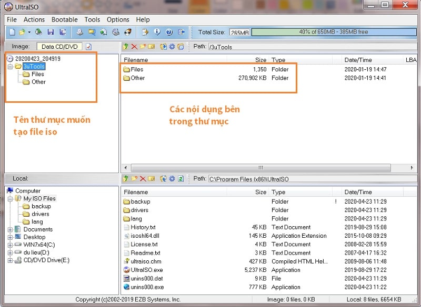Click the disc-folder icon after the Image gear
This screenshot has width=421, height=307.
click(x=181, y=47)
